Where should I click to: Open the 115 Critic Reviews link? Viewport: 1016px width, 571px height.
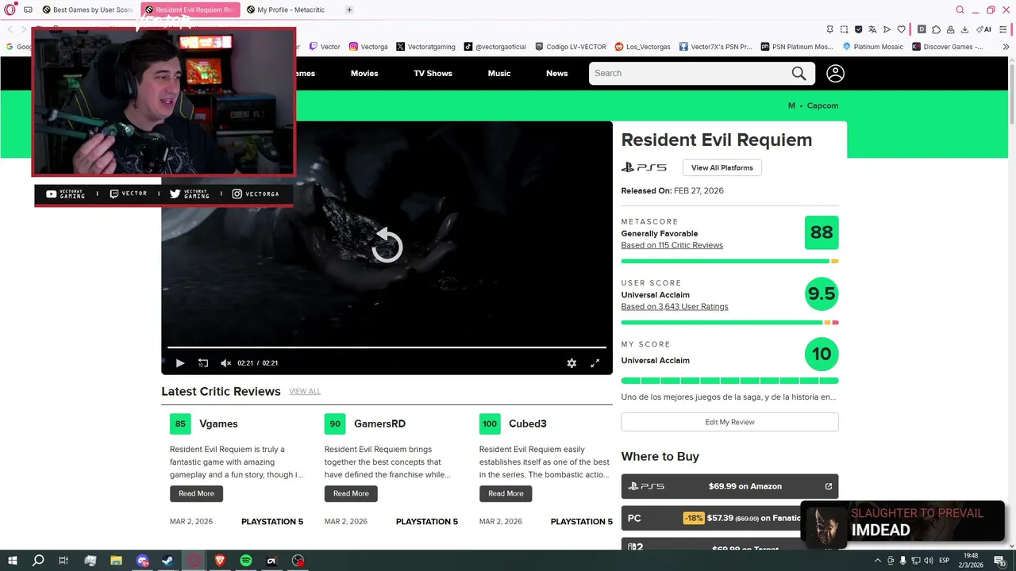[672, 245]
